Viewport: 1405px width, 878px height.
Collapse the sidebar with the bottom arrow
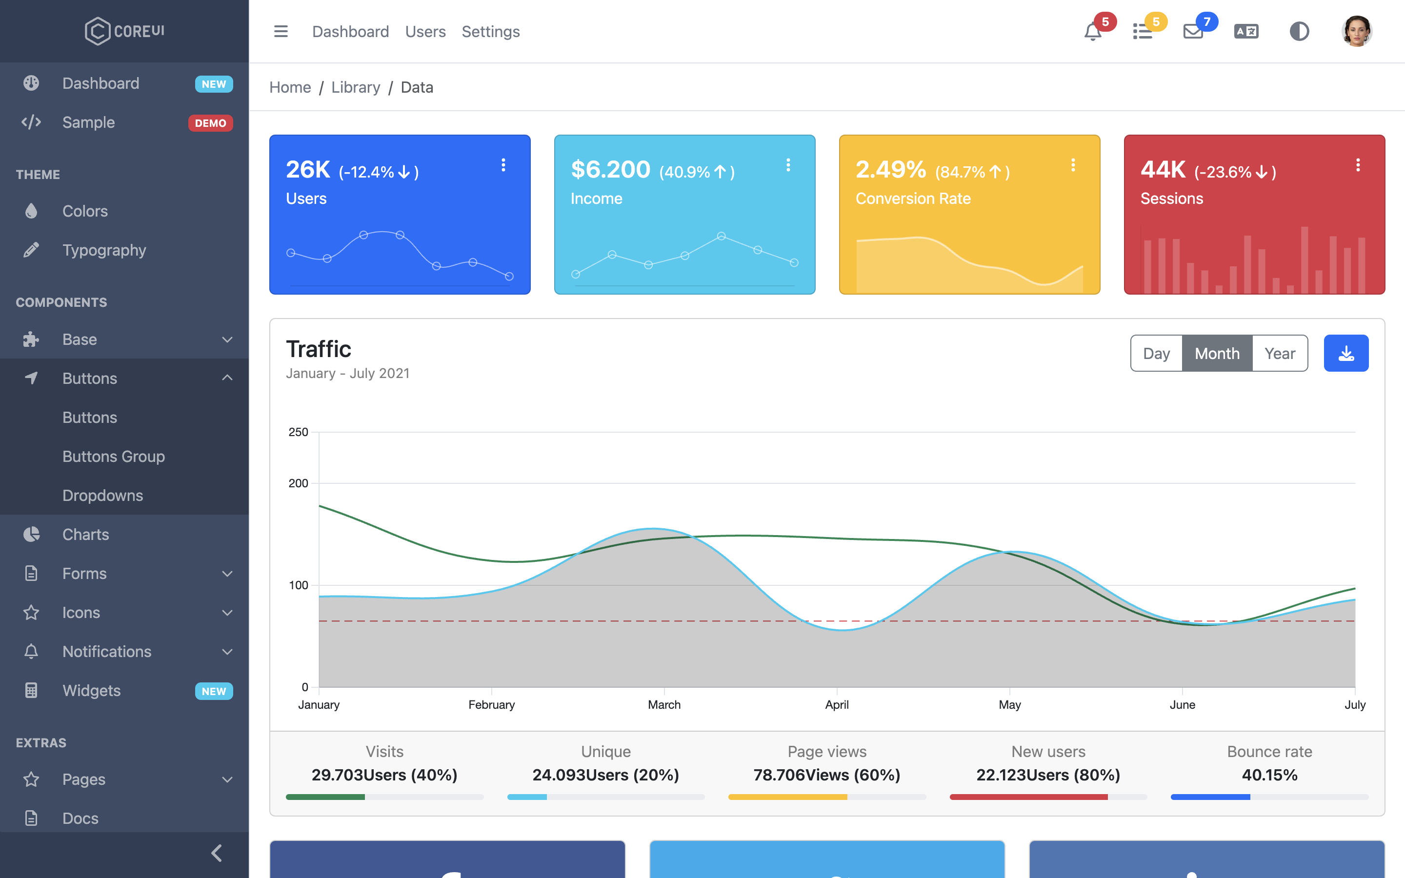coord(217,853)
